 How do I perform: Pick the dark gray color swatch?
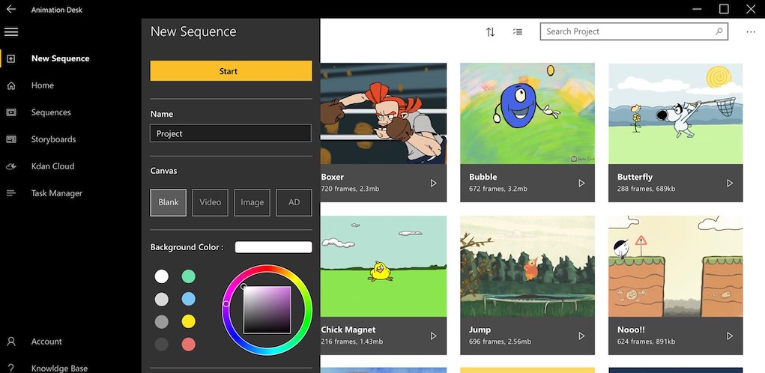pos(162,345)
